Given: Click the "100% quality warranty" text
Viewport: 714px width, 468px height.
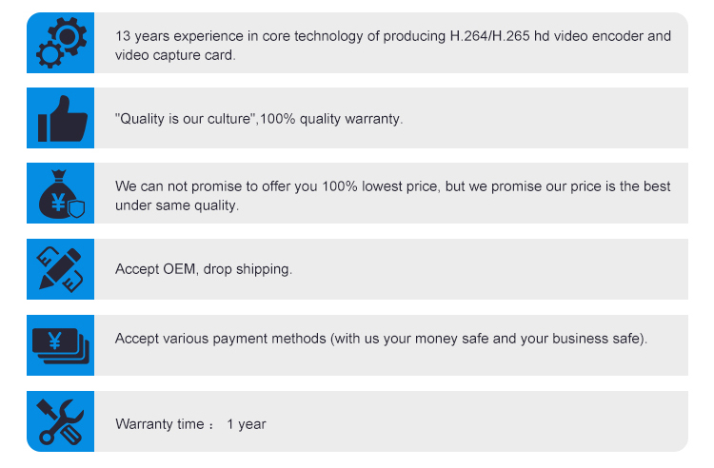Looking at the screenshot, I should [331, 120].
